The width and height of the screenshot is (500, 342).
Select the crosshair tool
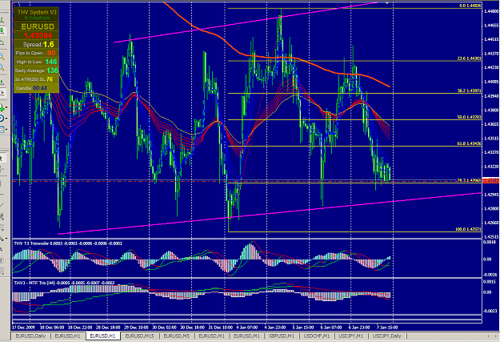point(2,169)
